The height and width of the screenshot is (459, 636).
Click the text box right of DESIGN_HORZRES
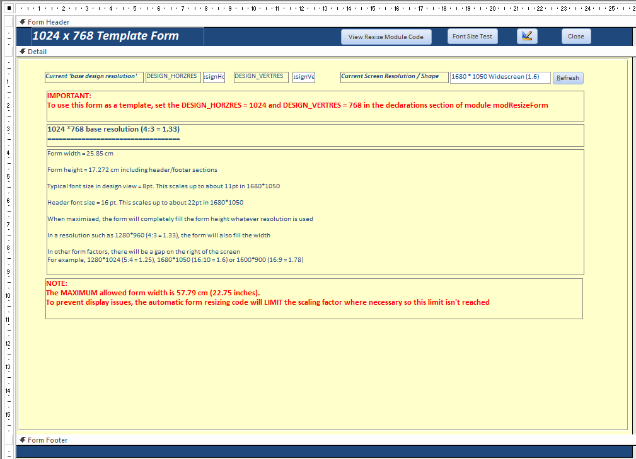pyautogui.click(x=214, y=77)
